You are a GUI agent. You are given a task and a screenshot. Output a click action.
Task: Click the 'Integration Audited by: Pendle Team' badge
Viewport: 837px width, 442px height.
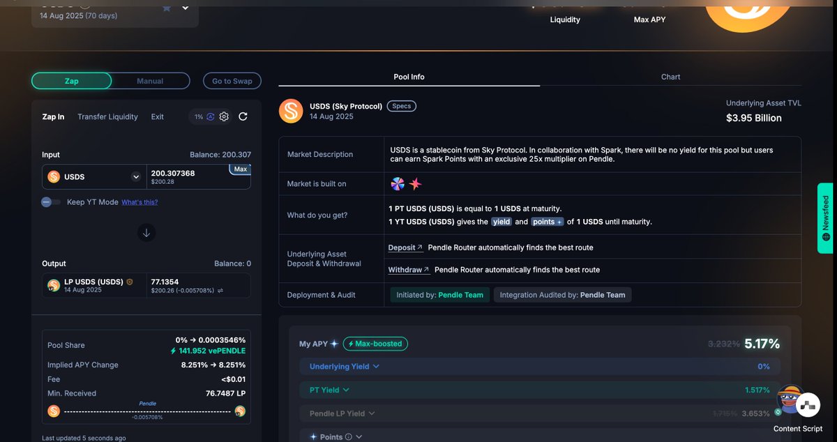tap(563, 295)
